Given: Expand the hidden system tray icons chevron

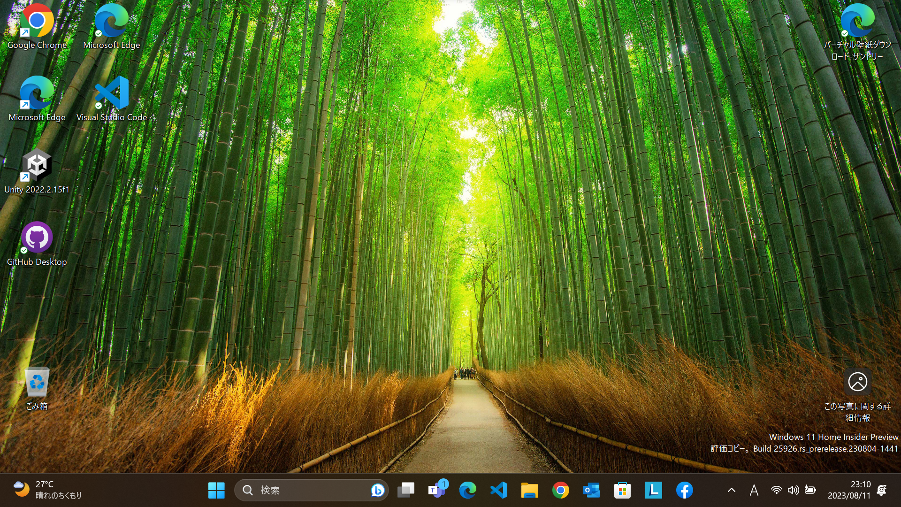Looking at the screenshot, I should point(732,490).
